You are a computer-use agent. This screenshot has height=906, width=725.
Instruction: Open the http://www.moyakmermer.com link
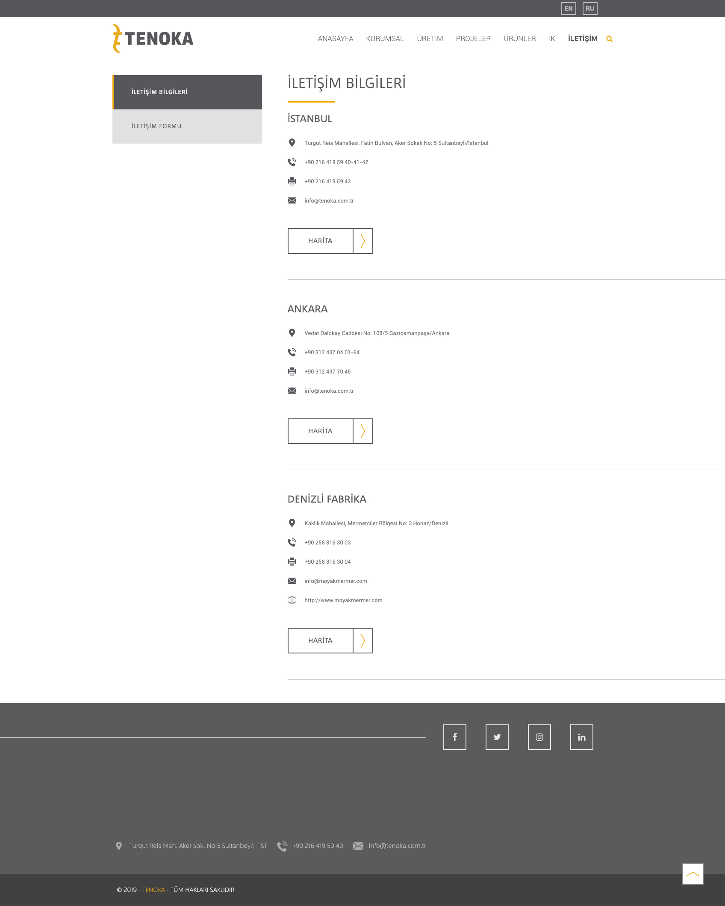point(343,600)
